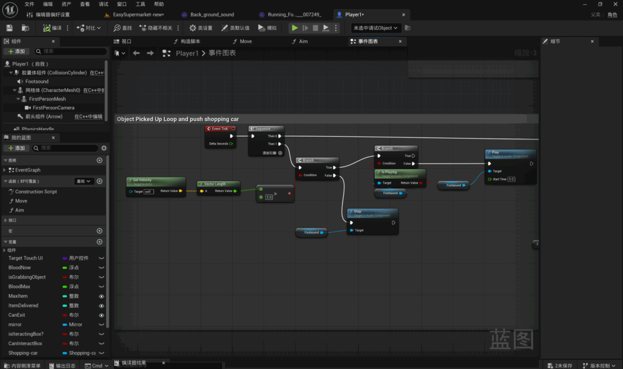
Task: Open the function override dropdown
Action: point(84,181)
